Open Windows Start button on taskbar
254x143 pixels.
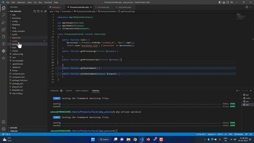(x=93, y=139)
